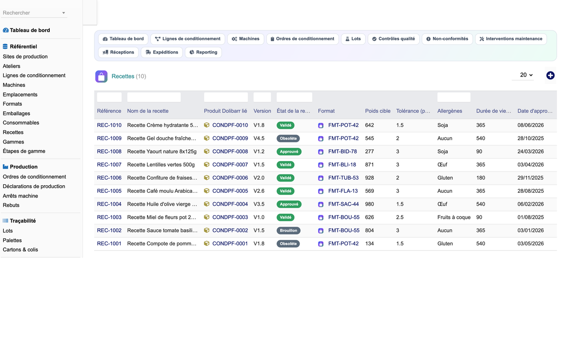Click the Production factory icon
569x352 pixels.
pyautogui.click(x=6, y=167)
